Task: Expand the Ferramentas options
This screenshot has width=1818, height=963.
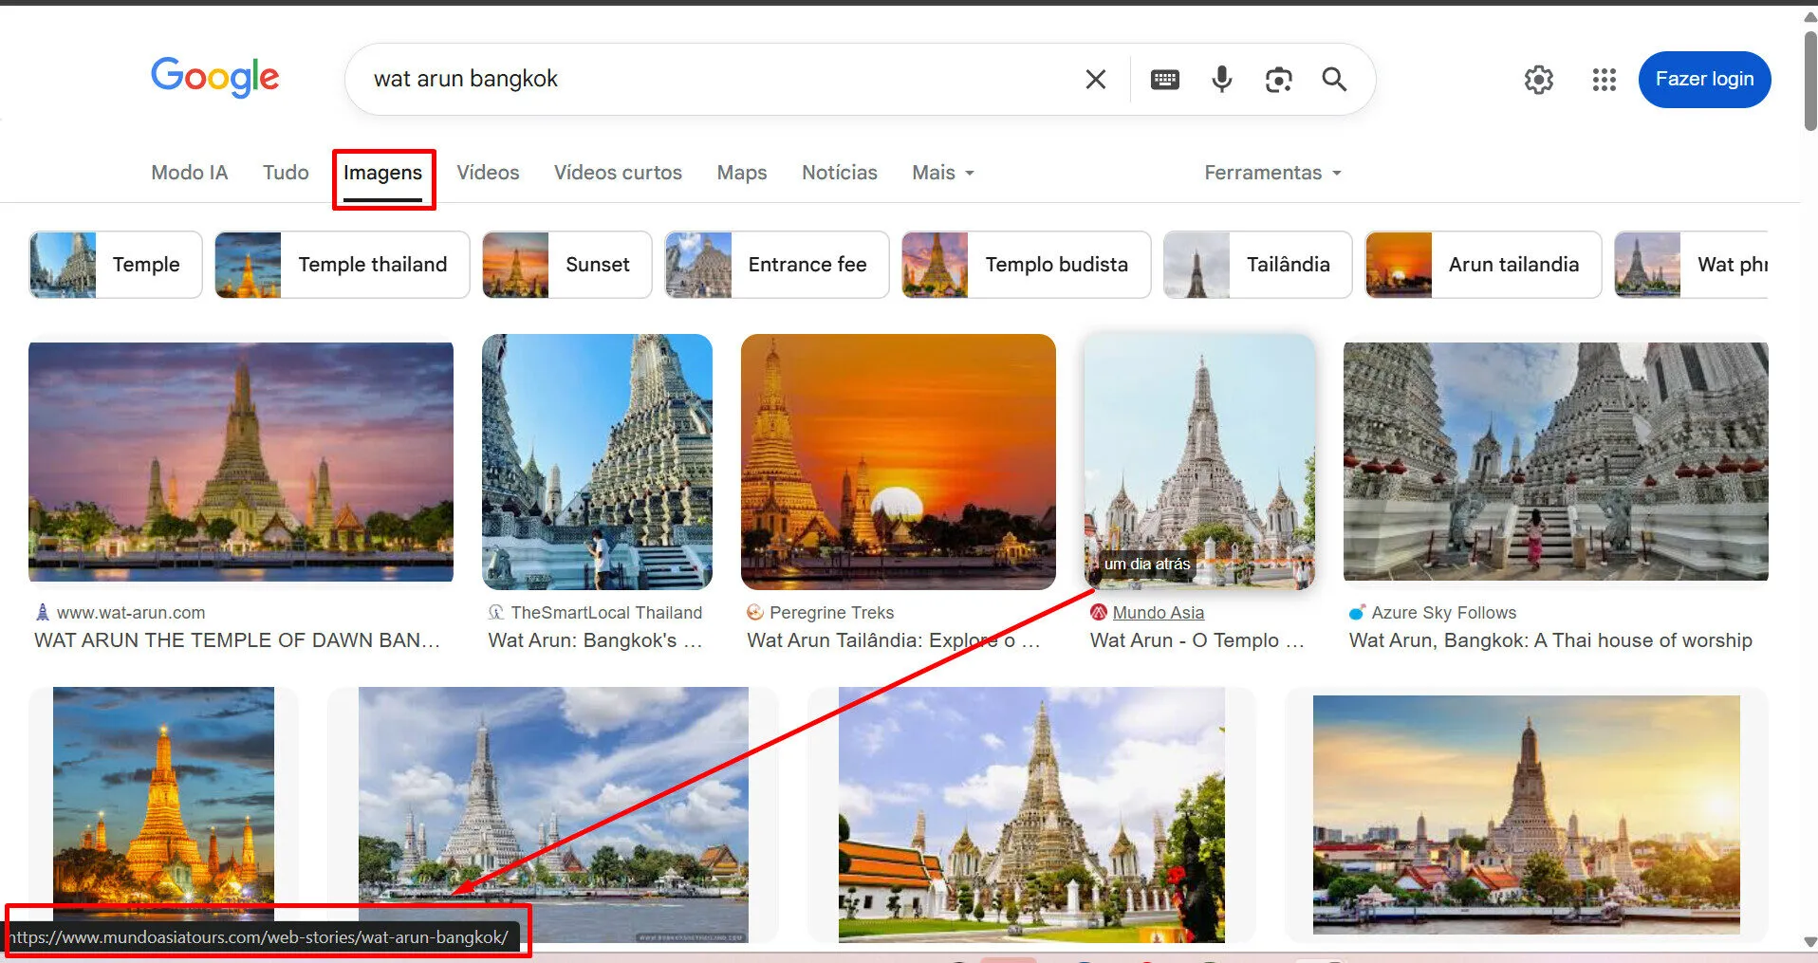Action: [1271, 172]
